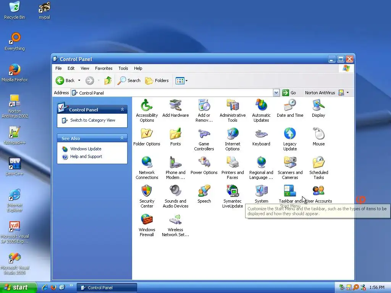Expand the Back history dropdown arrow
The image size is (391, 293).
click(79, 80)
